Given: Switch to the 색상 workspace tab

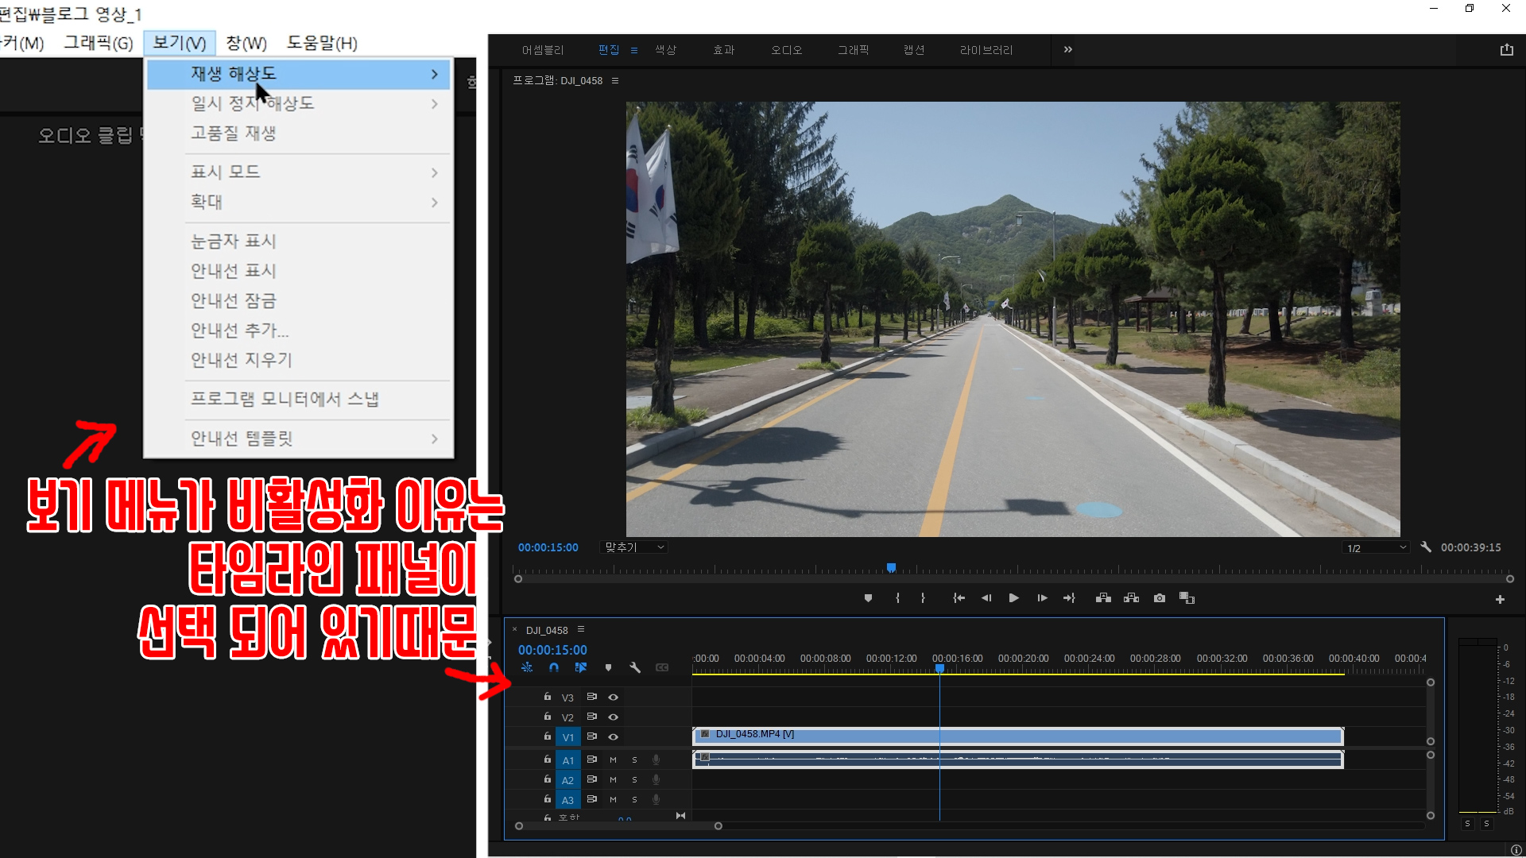Looking at the screenshot, I should (665, 50).
